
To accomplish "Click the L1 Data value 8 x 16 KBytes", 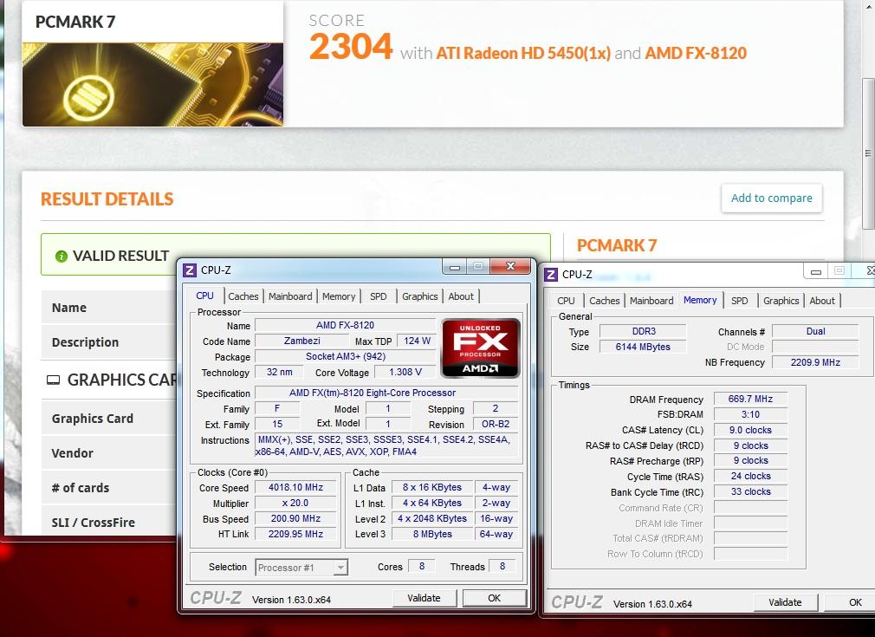I will coord(432,487).
